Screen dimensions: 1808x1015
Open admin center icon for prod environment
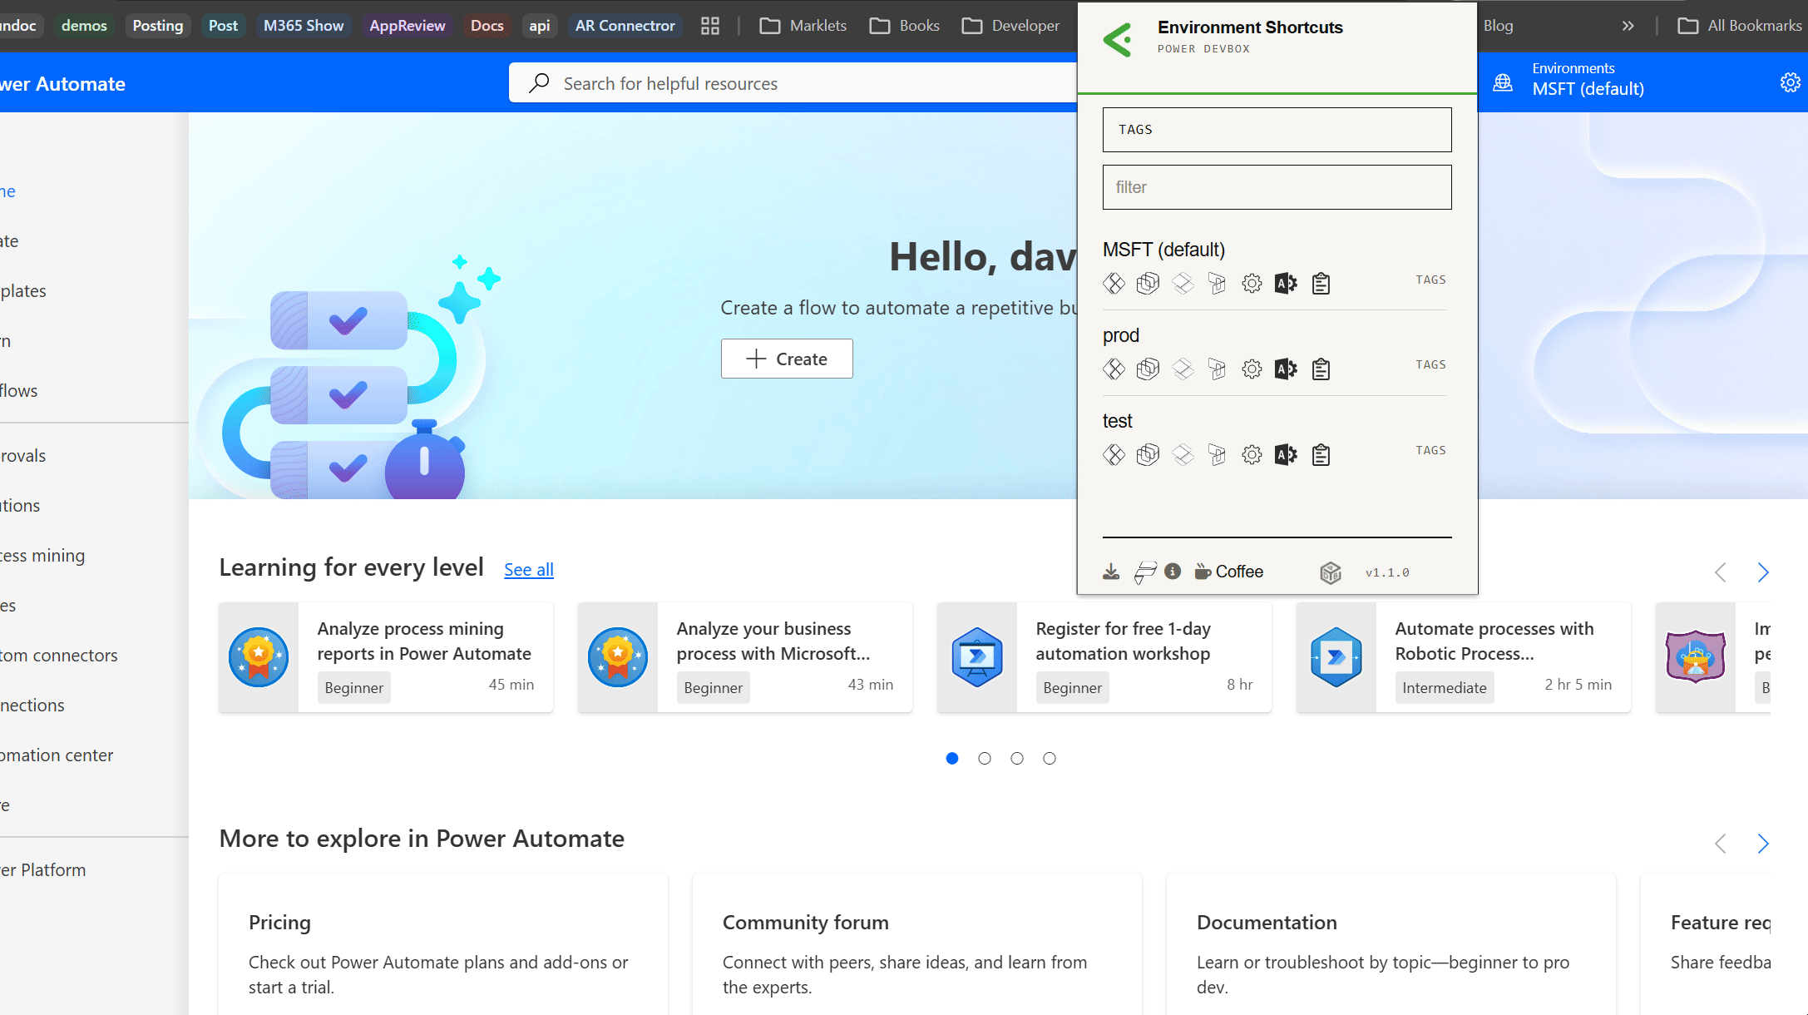pyautogui.click(x=1286, y=369)
